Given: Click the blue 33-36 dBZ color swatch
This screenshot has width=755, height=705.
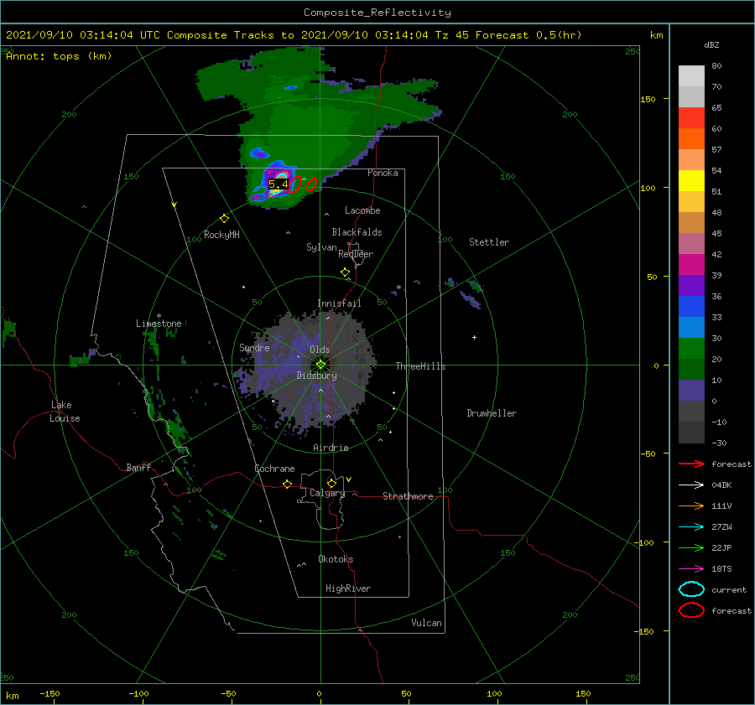Looking at the screenshot, I should pos(691,307).
